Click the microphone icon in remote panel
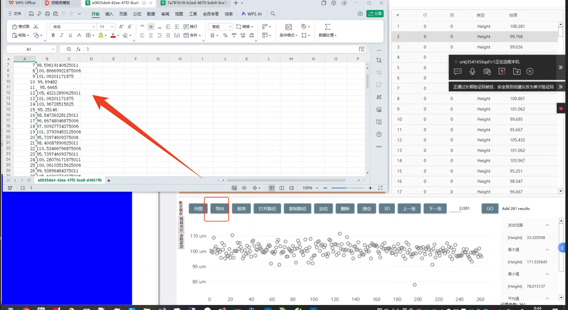Image resolution: width=568 pixels, height=310 pixels. click(472, 72)
